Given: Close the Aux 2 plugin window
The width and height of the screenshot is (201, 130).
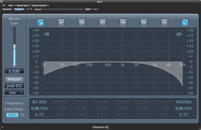Looking at the screenshot, I should pyautogui.click(x=2, y=2).
